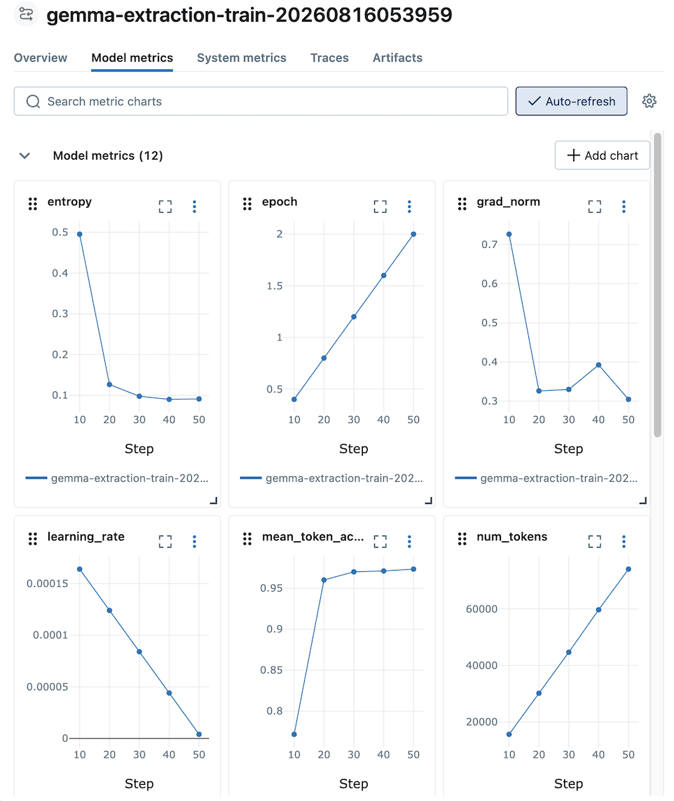Open grad_norm chart three-dot dropdown
This screenshot has height=801, width=674.
click(x=624, y=207)
